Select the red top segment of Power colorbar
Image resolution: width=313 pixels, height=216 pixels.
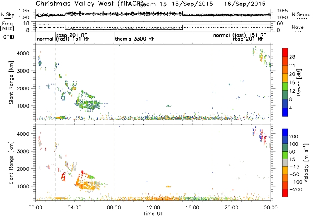point(285,52)
